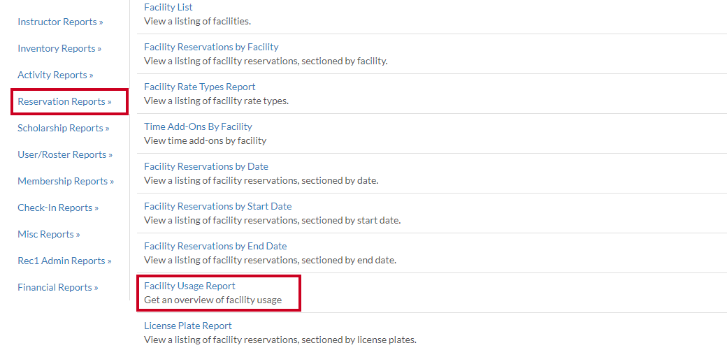Viewport: 727px width, 357px height.
Task: Open Inventory Reports category
Action: [59, 48]
